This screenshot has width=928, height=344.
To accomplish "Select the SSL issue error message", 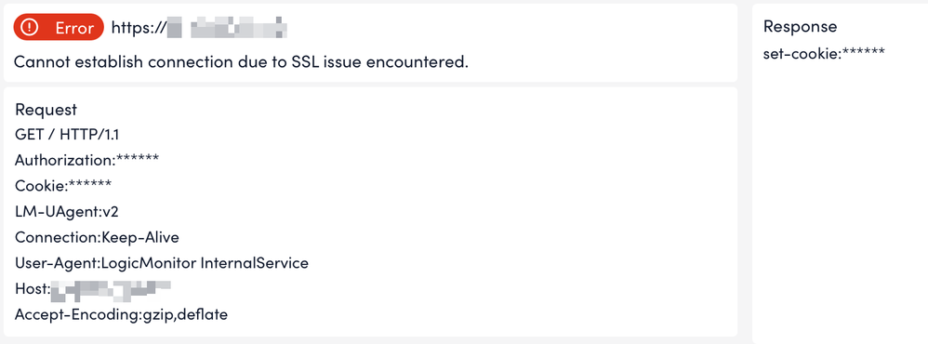I will pyautogui.click(x=241, y=61).
